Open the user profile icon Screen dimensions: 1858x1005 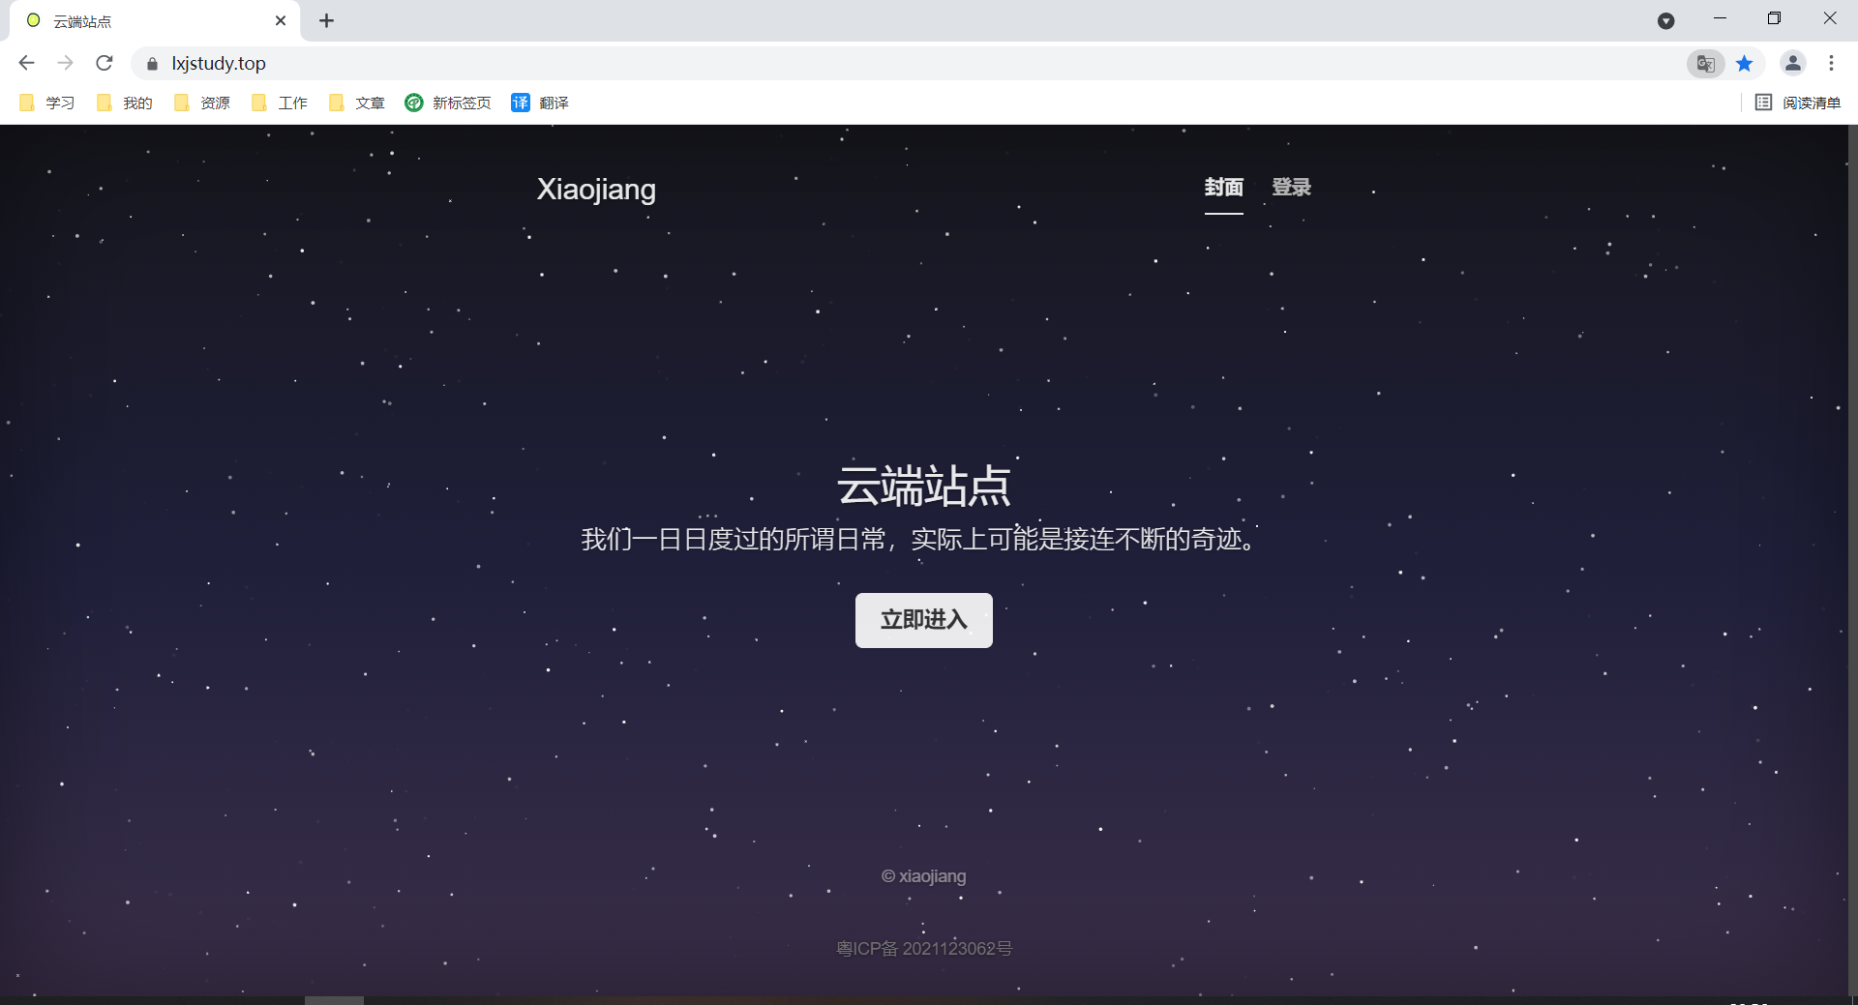(1792, 63)
